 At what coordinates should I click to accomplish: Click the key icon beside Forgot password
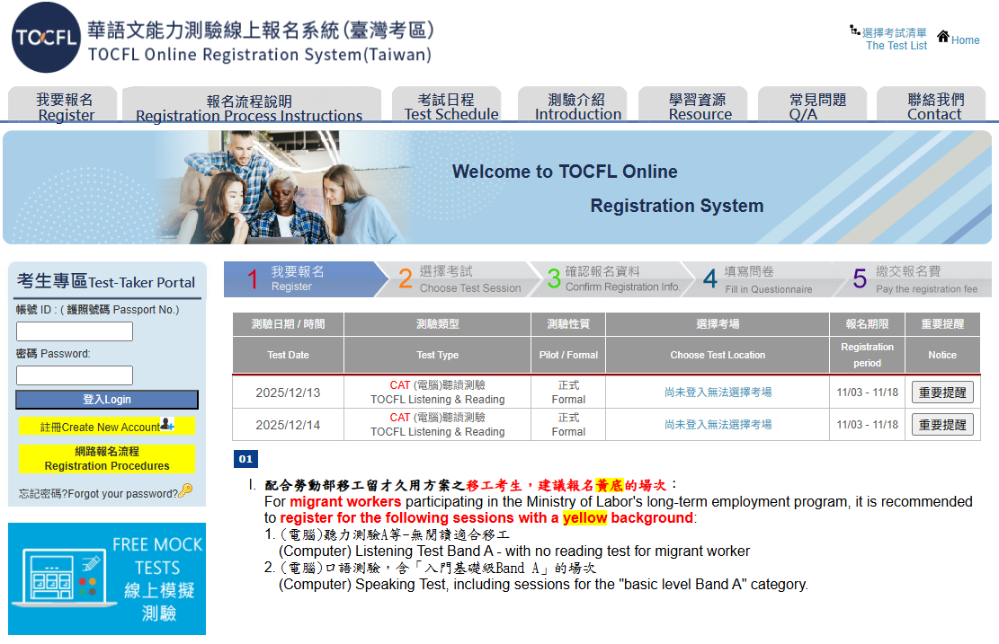click(185, 490)
